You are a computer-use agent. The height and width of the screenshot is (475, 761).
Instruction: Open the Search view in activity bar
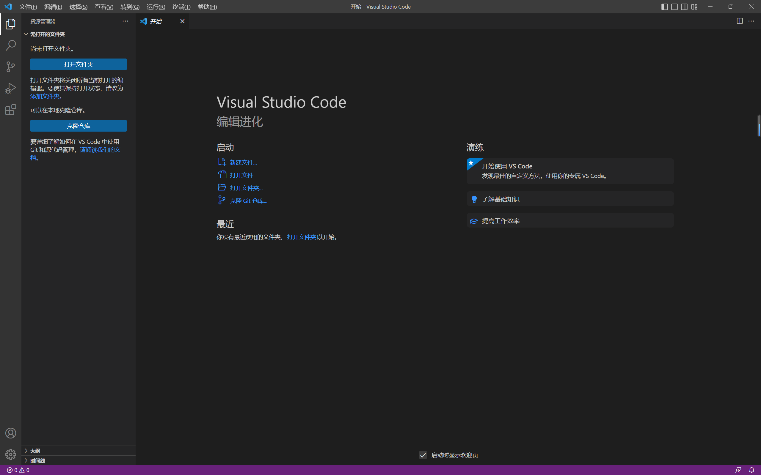click(11, 45)
